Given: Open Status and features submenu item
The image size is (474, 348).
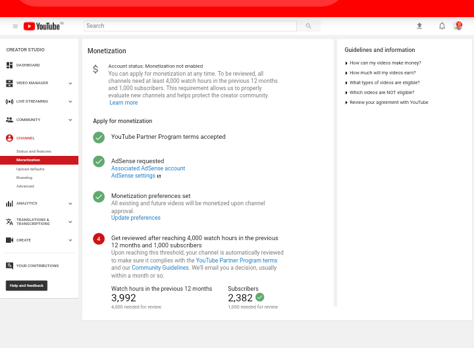Looking at the screenshot, I should pos(34,151).
